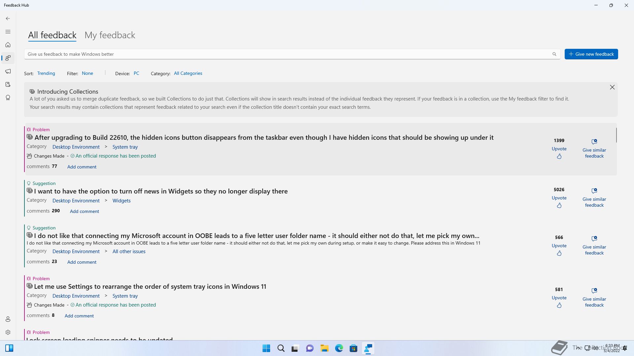Add comment on OOBE user folder suggestion

pyautogui.click(x=82, y=262)
